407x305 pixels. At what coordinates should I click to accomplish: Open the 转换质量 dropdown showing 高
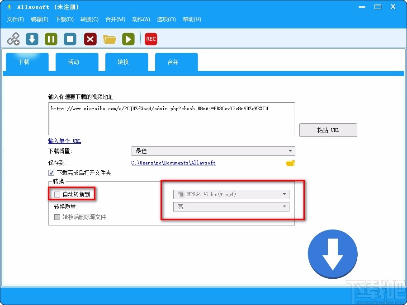tap(285, 206)
